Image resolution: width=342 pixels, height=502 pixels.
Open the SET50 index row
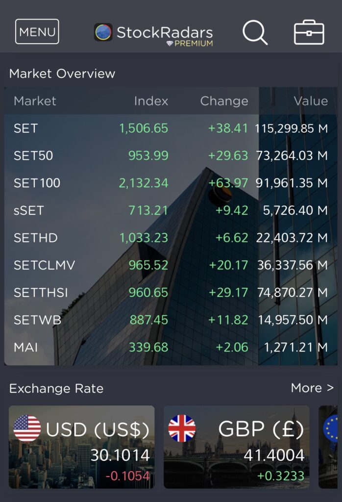point(171,156)
